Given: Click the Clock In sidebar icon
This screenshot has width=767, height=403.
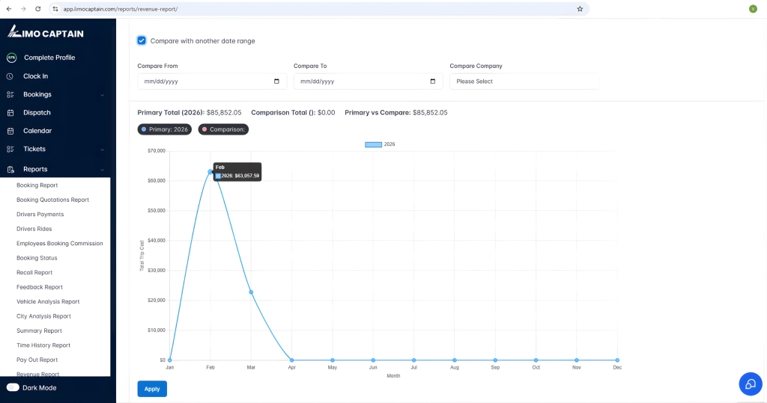Looking at the screenshot, I should [10, 76].
